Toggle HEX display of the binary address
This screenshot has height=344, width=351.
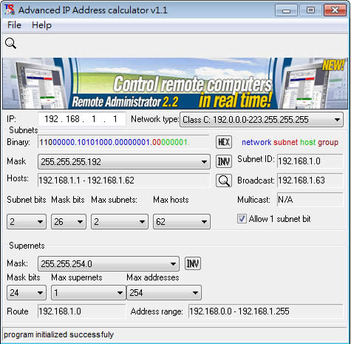[x=224, y=142]
